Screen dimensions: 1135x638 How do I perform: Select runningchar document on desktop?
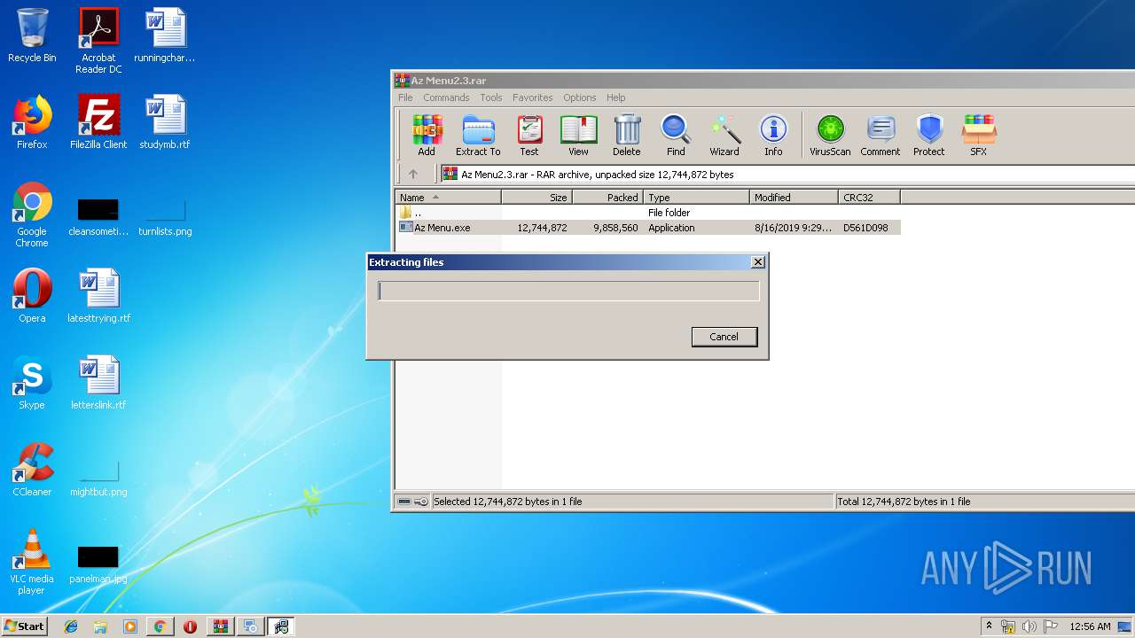click(x=165, y=36)
